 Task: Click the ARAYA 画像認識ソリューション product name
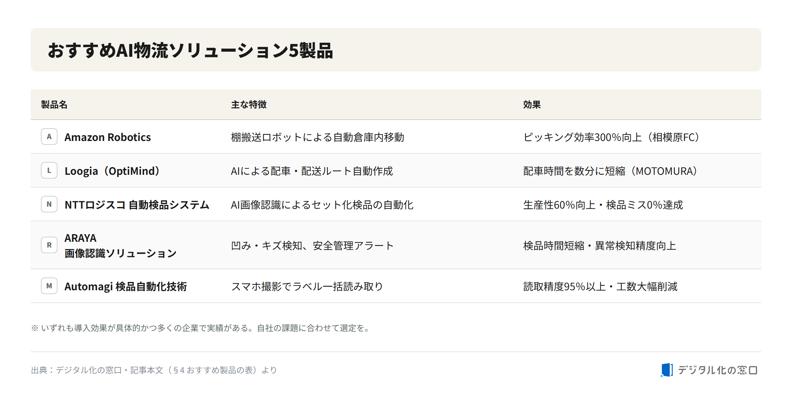tap(120, 246)
